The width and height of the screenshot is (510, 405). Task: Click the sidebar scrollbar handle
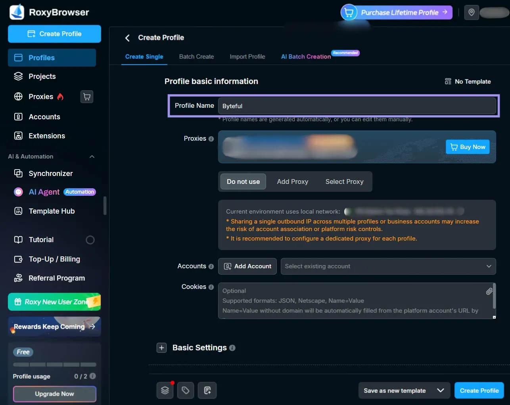[x=105, y=206]
